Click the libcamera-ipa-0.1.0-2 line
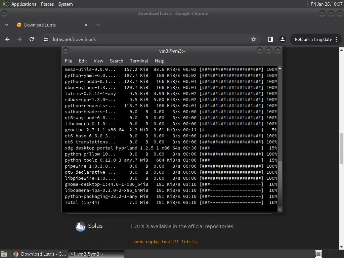The image size is (344, 258). (x=171, y=190)
